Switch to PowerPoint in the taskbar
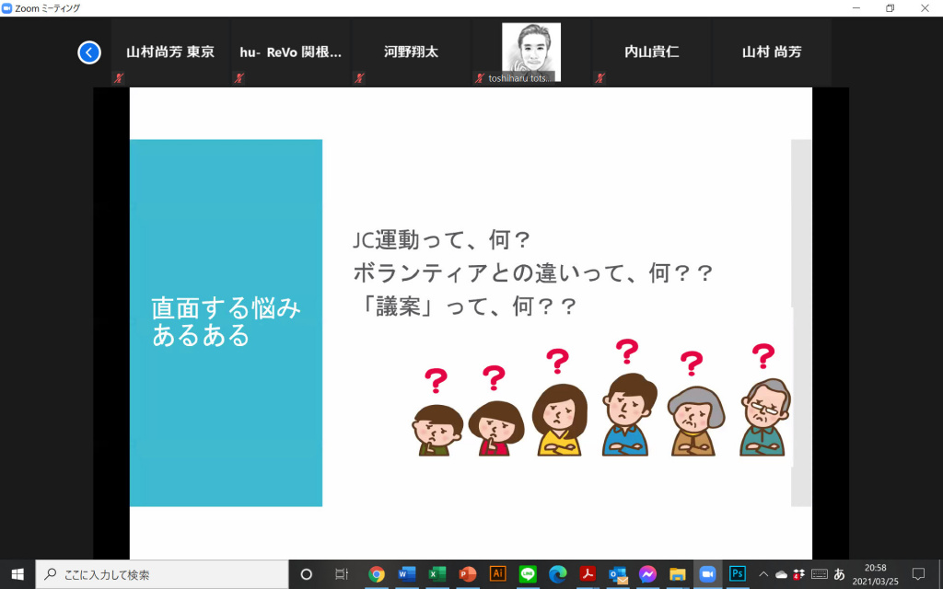 pos(467,573)
